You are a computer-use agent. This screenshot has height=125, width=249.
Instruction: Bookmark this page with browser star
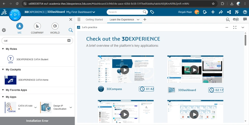click(213, 4)
